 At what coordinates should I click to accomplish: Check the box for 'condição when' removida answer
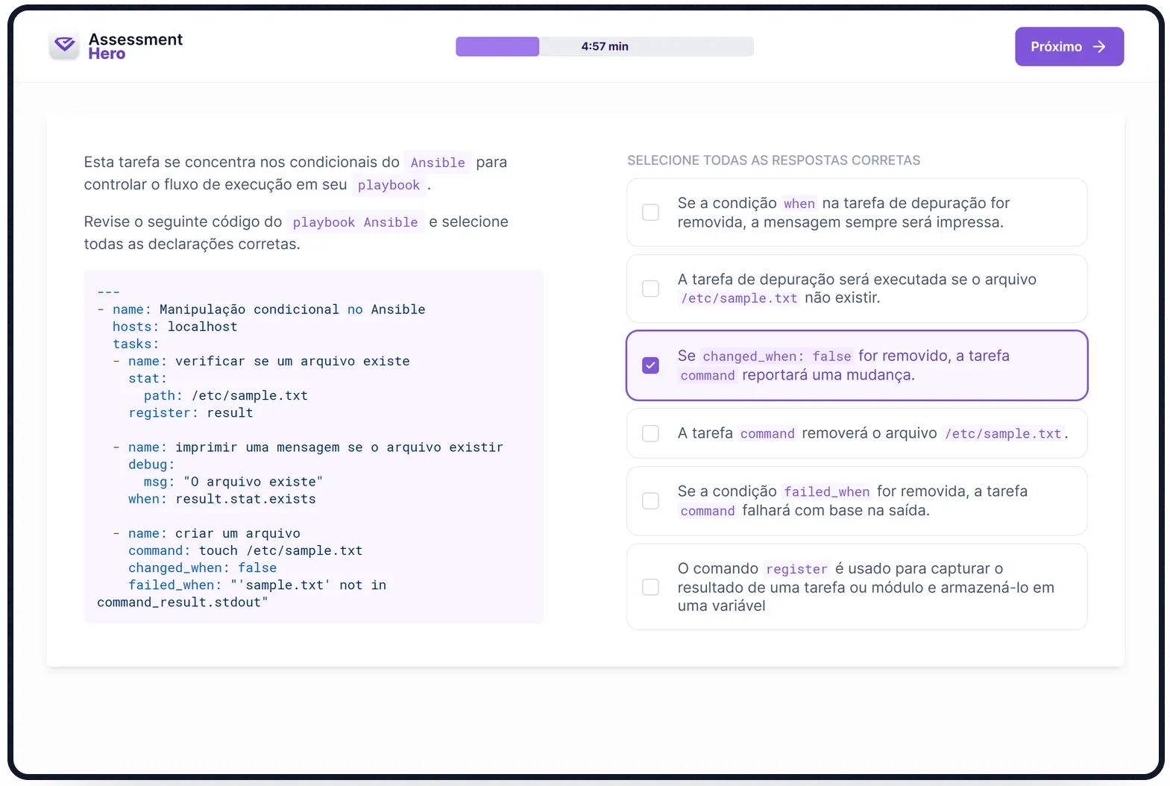[650, 213]
